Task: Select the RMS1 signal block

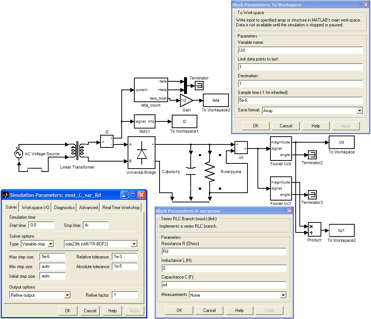Action: [x=145, y=121]
